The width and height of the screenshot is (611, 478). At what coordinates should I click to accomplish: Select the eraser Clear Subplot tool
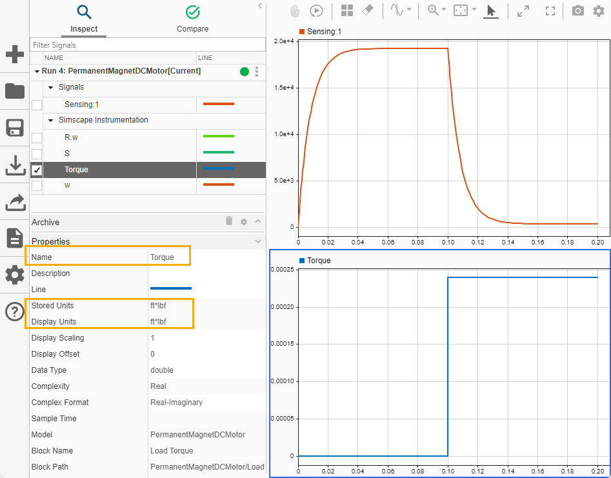pyautogui.click(x=368, y=11)
